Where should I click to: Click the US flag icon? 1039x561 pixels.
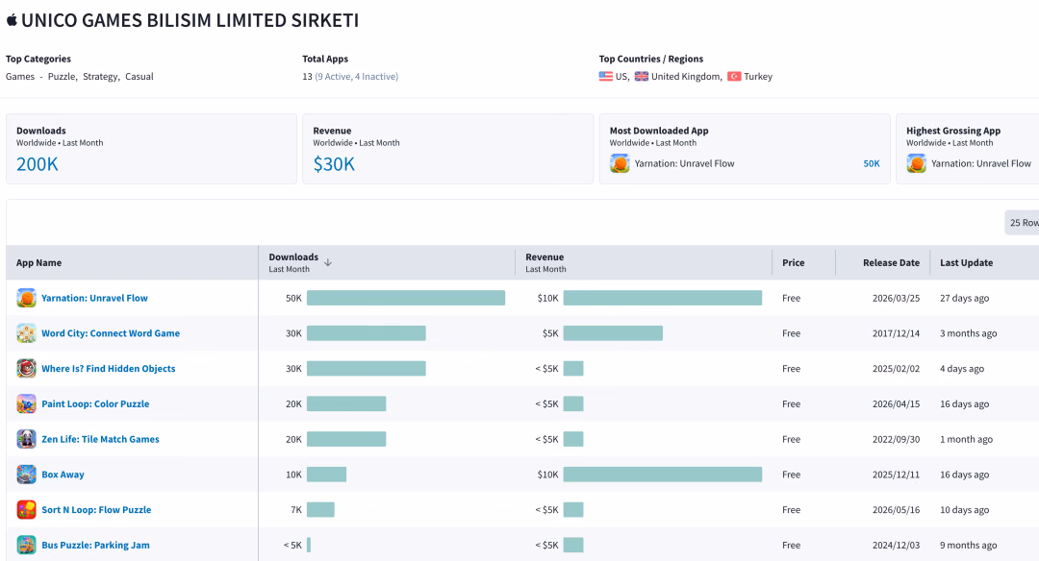click(606, 77)
